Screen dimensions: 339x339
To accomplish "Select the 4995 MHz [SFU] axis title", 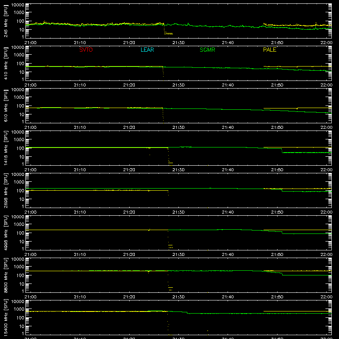I will [6, 233].
